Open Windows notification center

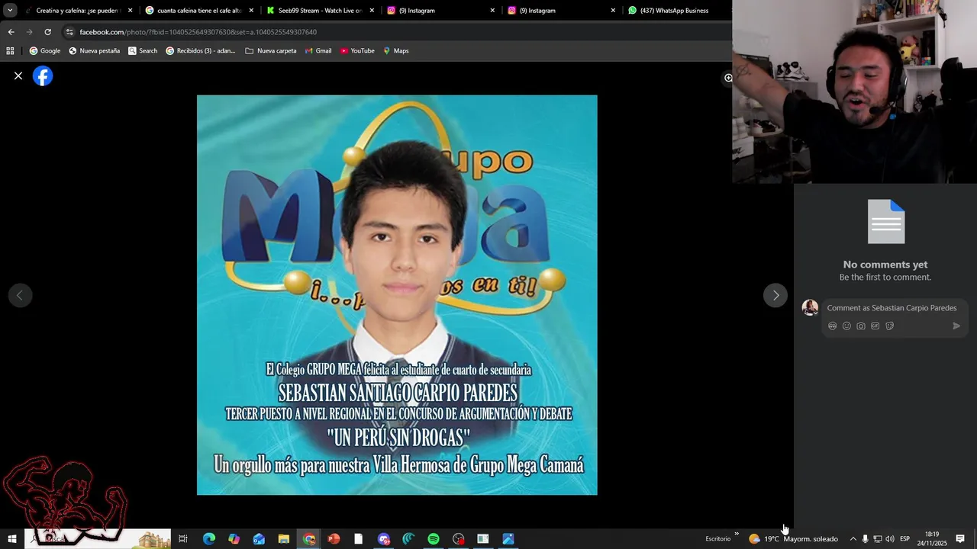[x=960, y=539]
